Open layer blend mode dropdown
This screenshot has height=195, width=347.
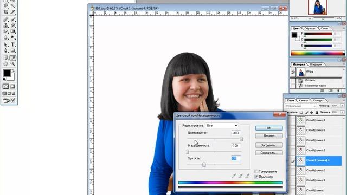(x=300, y=106)
